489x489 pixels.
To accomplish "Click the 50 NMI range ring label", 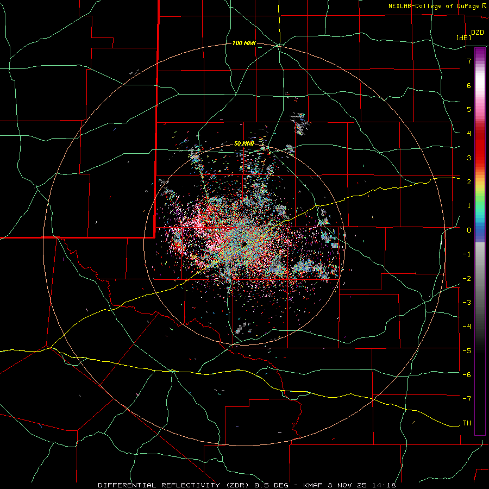I will tap(244, 143).
